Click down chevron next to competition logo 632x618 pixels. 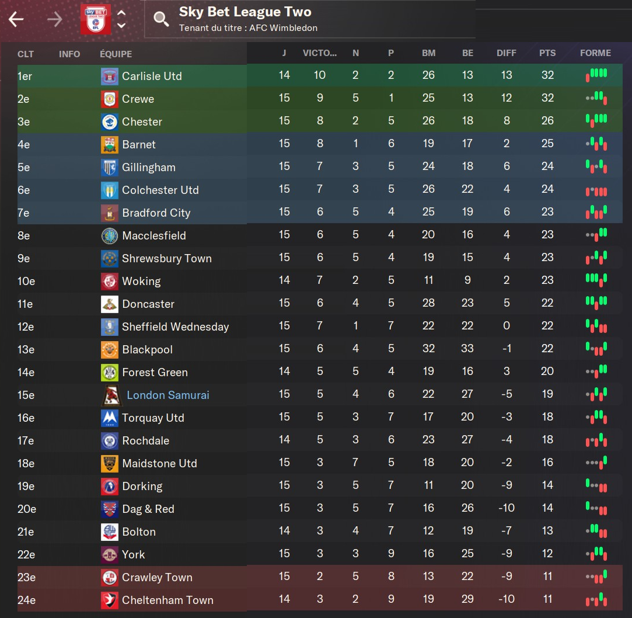click(x=121, y=26)
